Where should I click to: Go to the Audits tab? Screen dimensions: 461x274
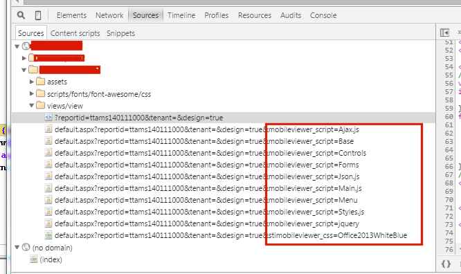[x=291, y=15]
